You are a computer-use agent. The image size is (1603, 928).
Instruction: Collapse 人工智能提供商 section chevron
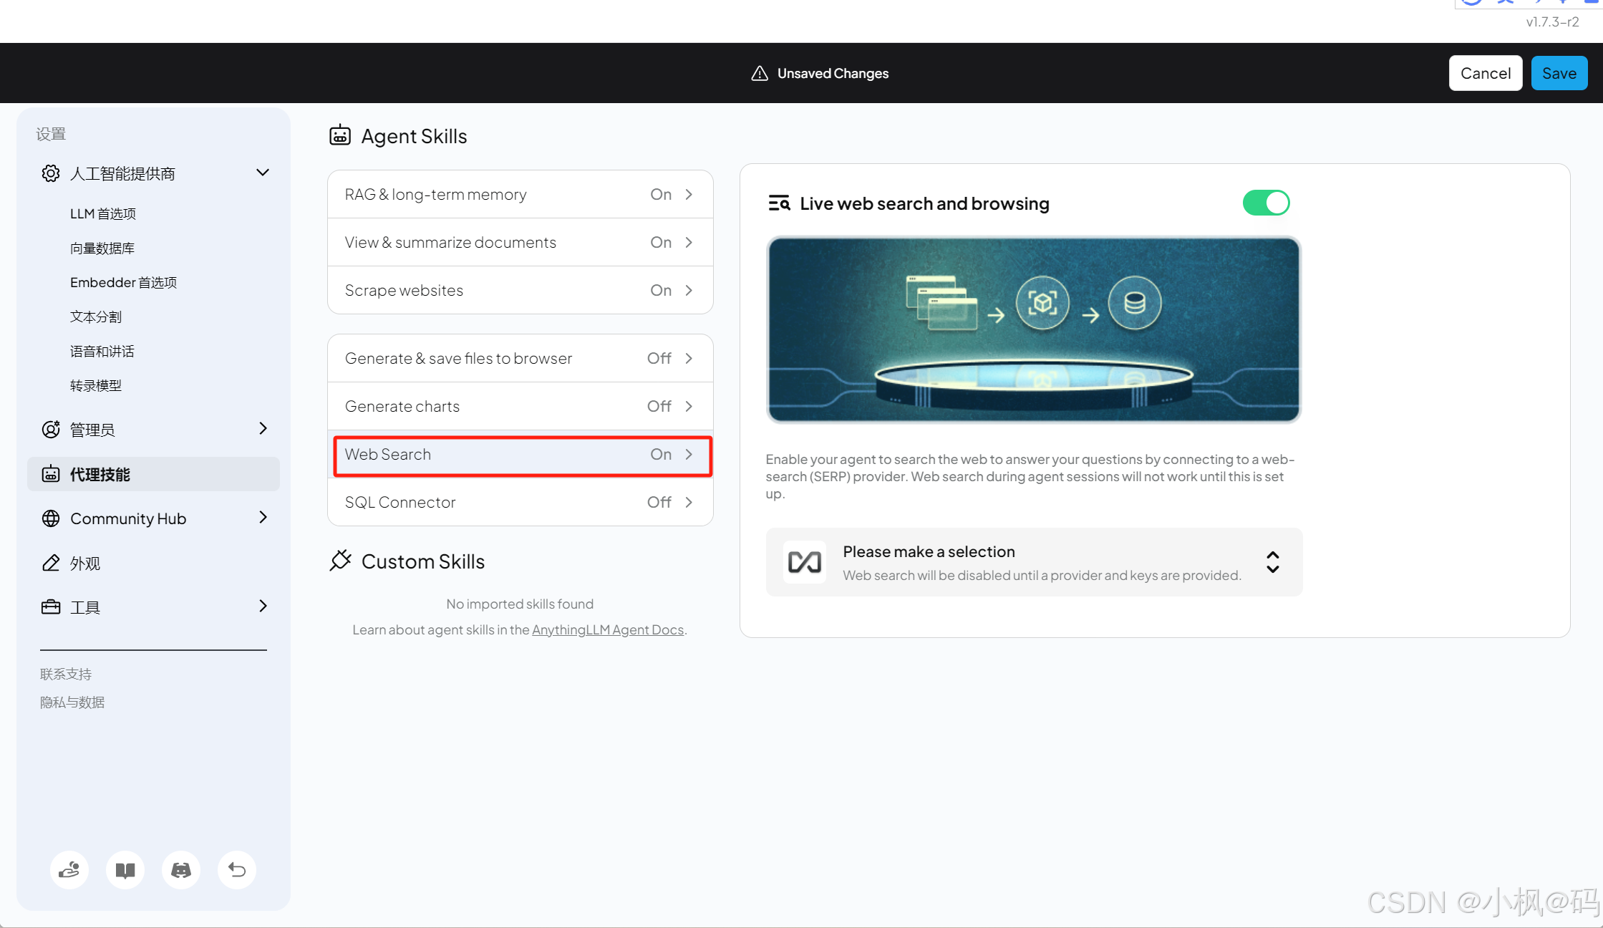point(263,173)
